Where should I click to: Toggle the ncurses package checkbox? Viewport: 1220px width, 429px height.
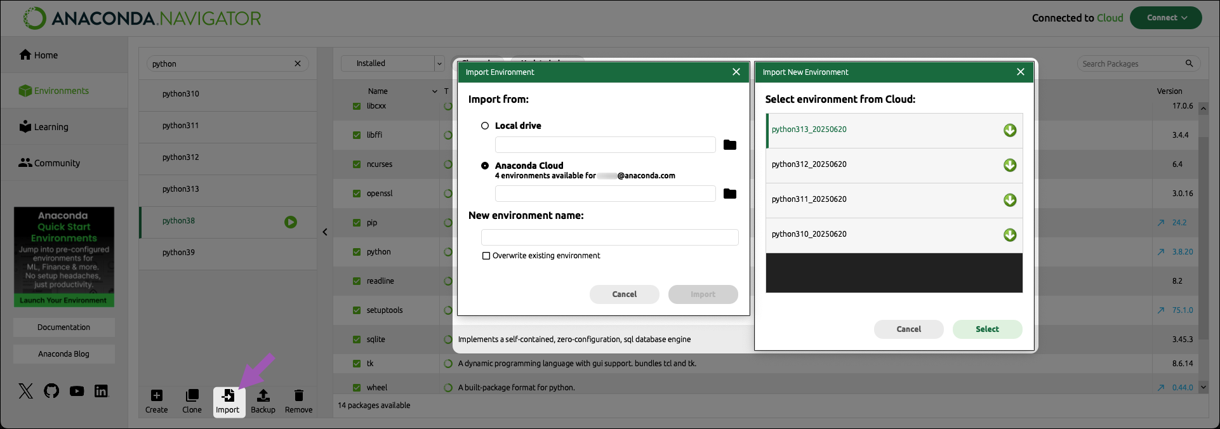coord(357,164)
